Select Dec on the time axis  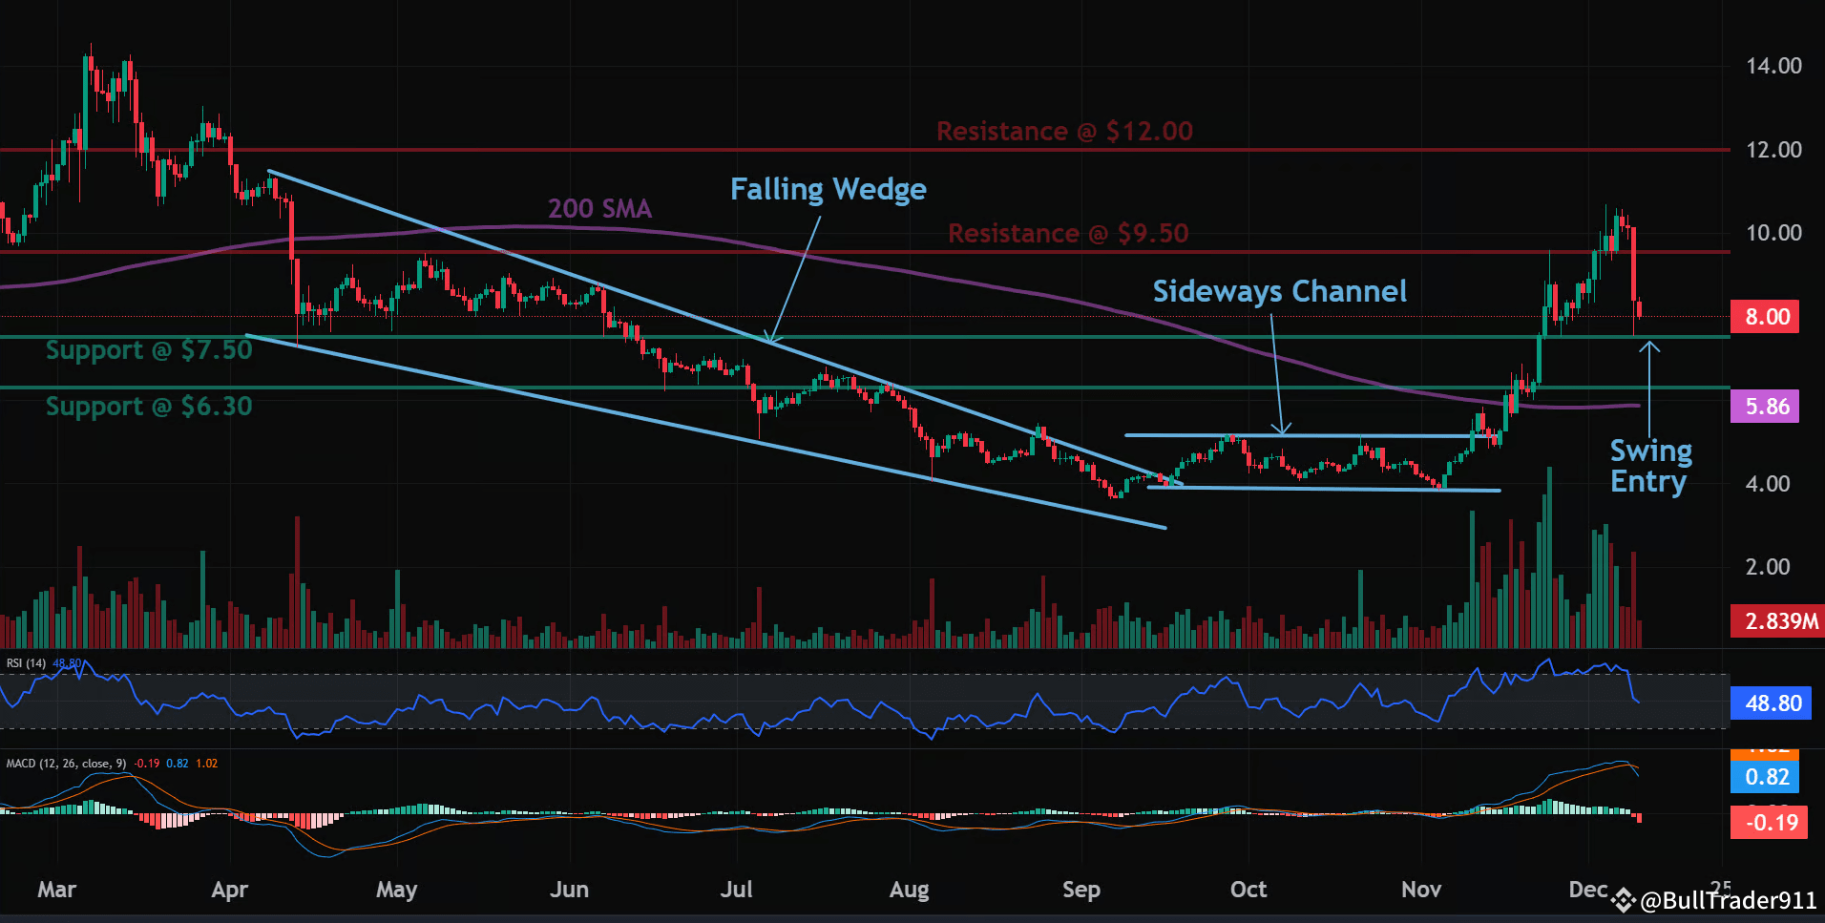(x=1588, y=889)
